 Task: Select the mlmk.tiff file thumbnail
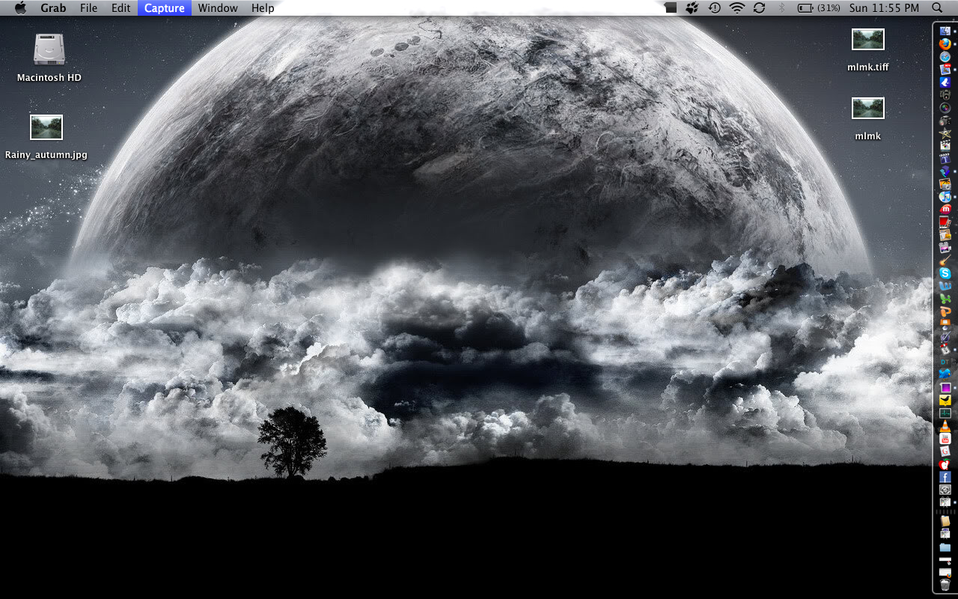(x=868, y=40)
